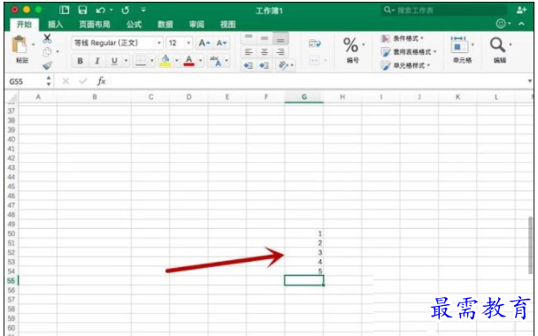
Task: Select row 50 header
Action: click(x=11, y=233)
